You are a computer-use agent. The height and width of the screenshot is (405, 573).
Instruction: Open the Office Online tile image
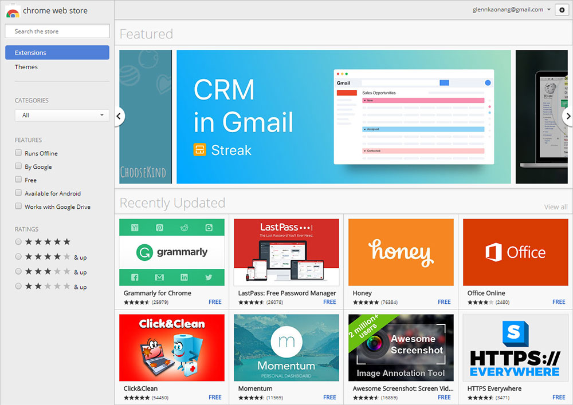515,252
